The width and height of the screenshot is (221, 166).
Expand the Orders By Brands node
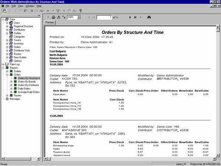click(x=11, y=82)
